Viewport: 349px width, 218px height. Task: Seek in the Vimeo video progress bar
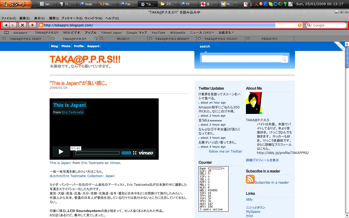click(97, 153)
